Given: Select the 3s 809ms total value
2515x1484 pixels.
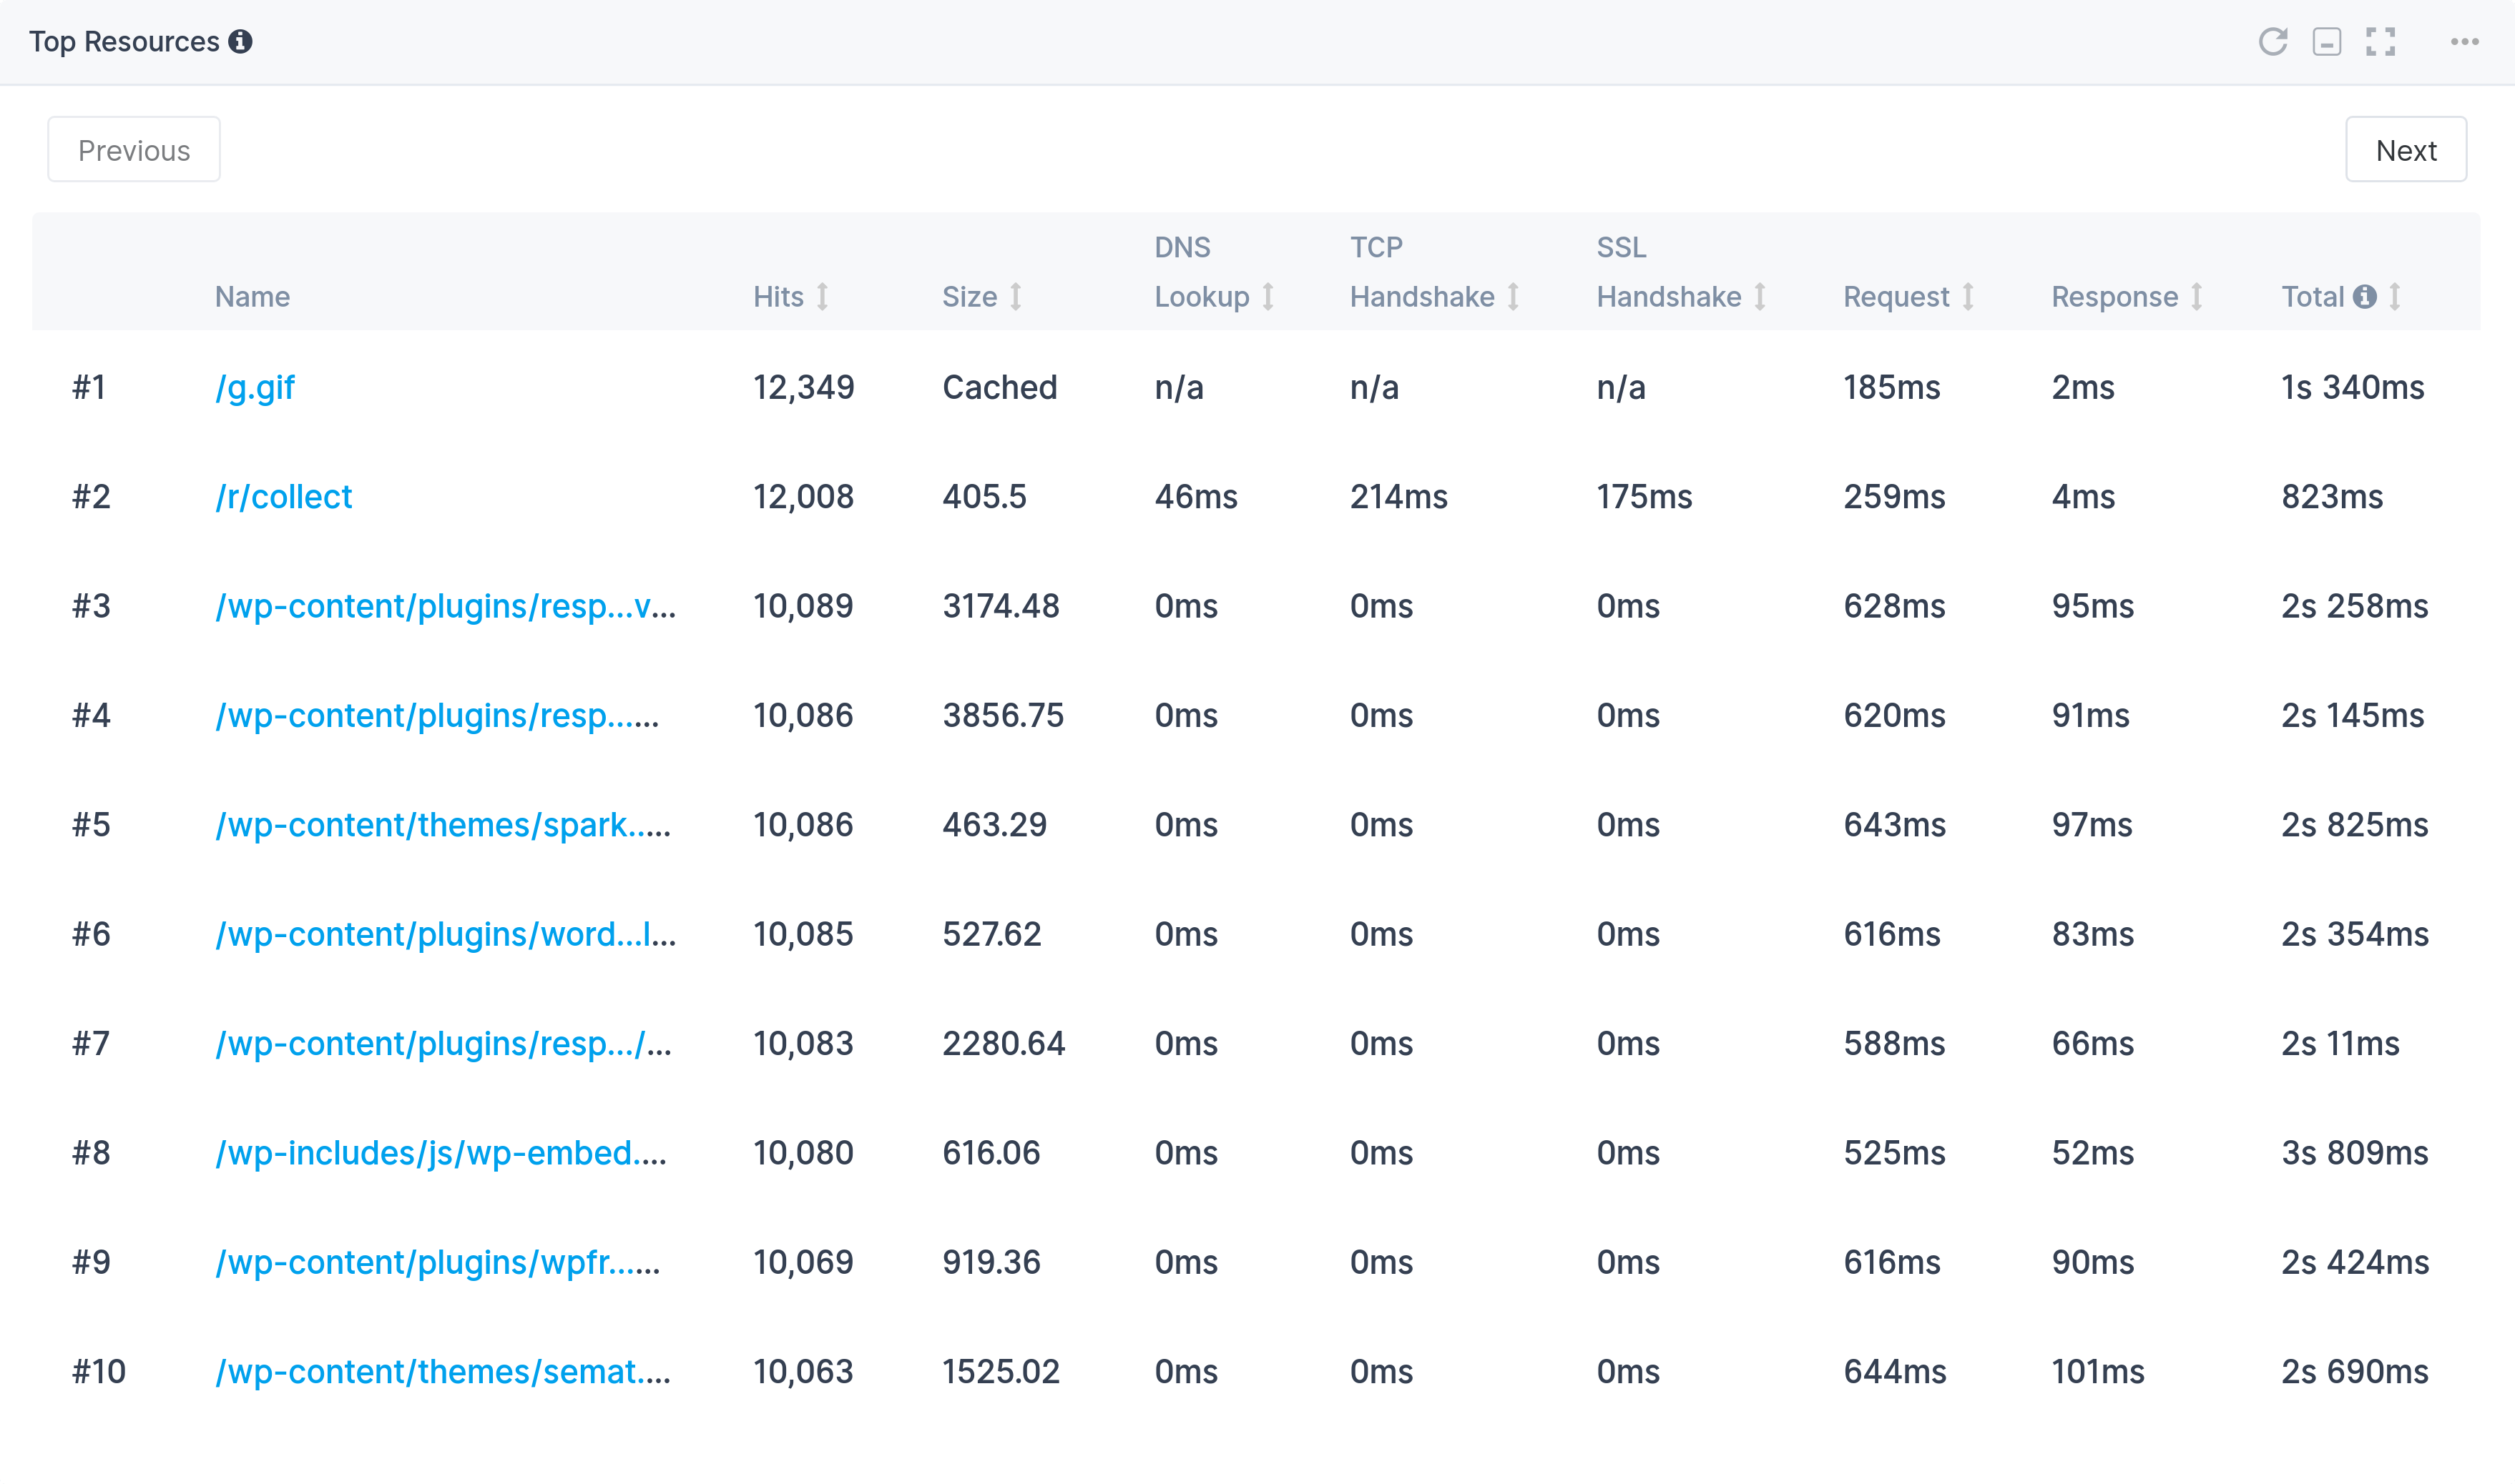Looking at the screenshot, I should click(x=2355, y=1153).
